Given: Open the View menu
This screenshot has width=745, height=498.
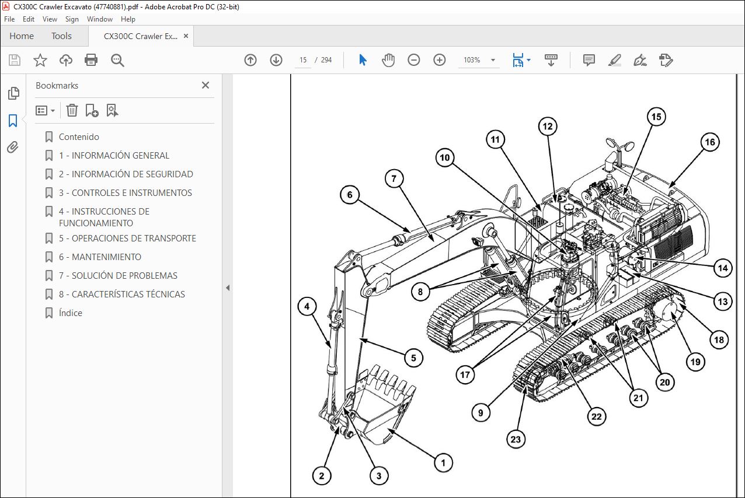Looking at the screenshot, I should (x=50, y=19).
